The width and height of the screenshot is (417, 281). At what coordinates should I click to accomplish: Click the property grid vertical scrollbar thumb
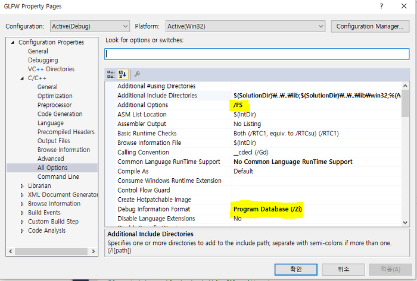coord(405,103)
